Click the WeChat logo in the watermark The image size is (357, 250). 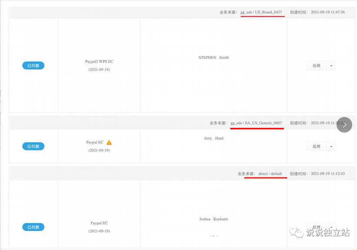pos(298,233)
